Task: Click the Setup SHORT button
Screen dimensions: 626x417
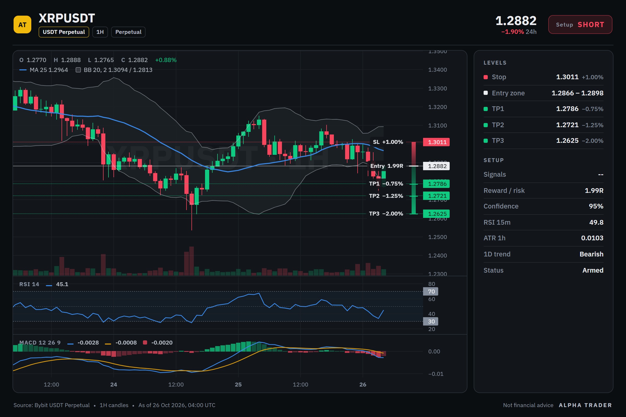Action: (x=580, y=24)
